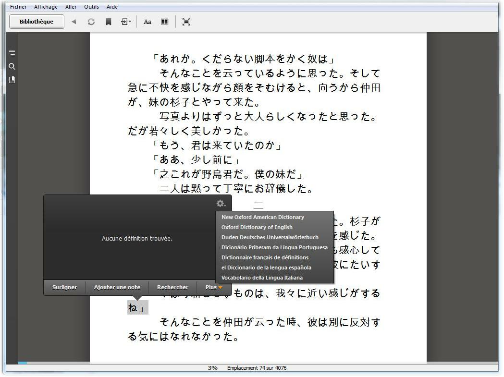Open the Affichage menu
The height and width of the screenshot is (377, 504).
46,7
